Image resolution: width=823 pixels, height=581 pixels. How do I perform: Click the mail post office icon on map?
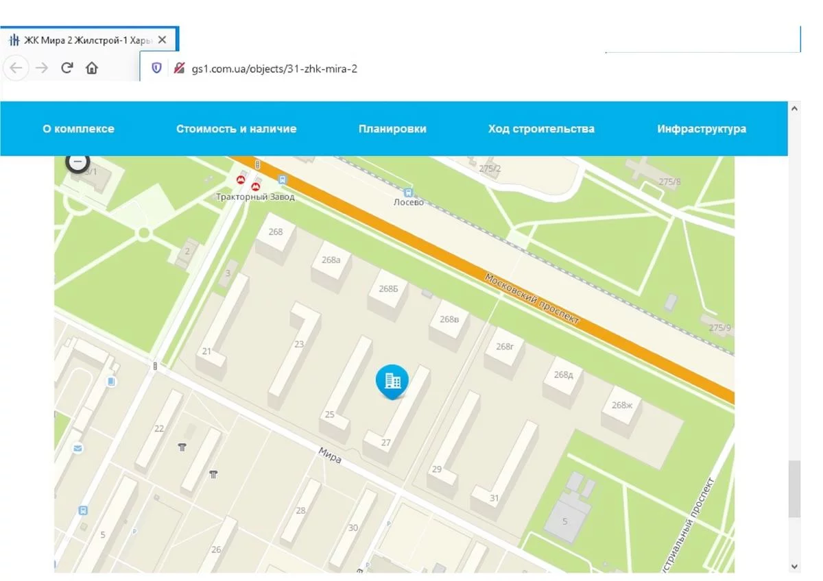tap(77, 448)
